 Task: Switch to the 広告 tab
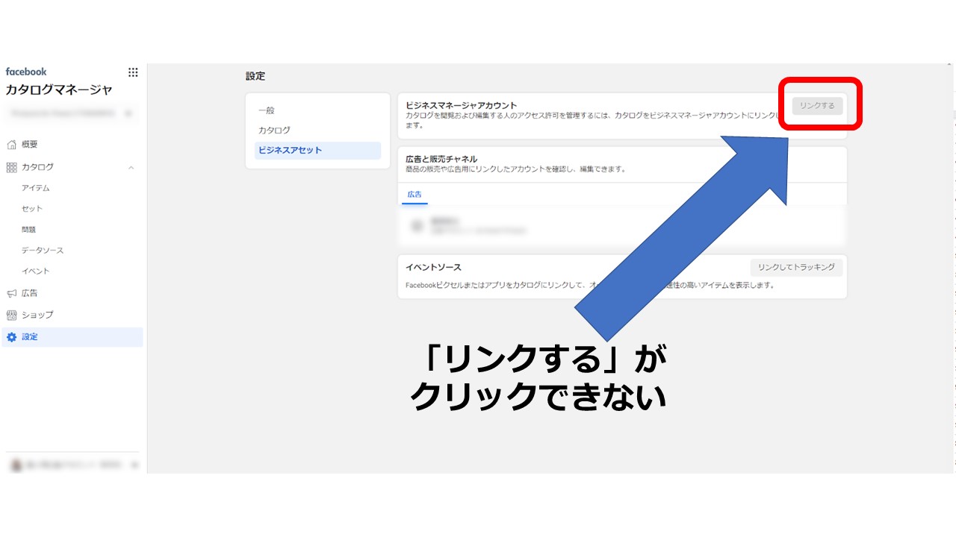point(415,194)
